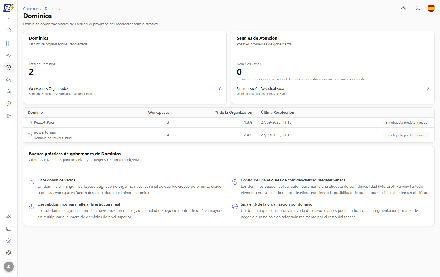Click the confidentiality label shield icon
The height and width of the screenshot is (277, 440).
click(x=235, y=182)
